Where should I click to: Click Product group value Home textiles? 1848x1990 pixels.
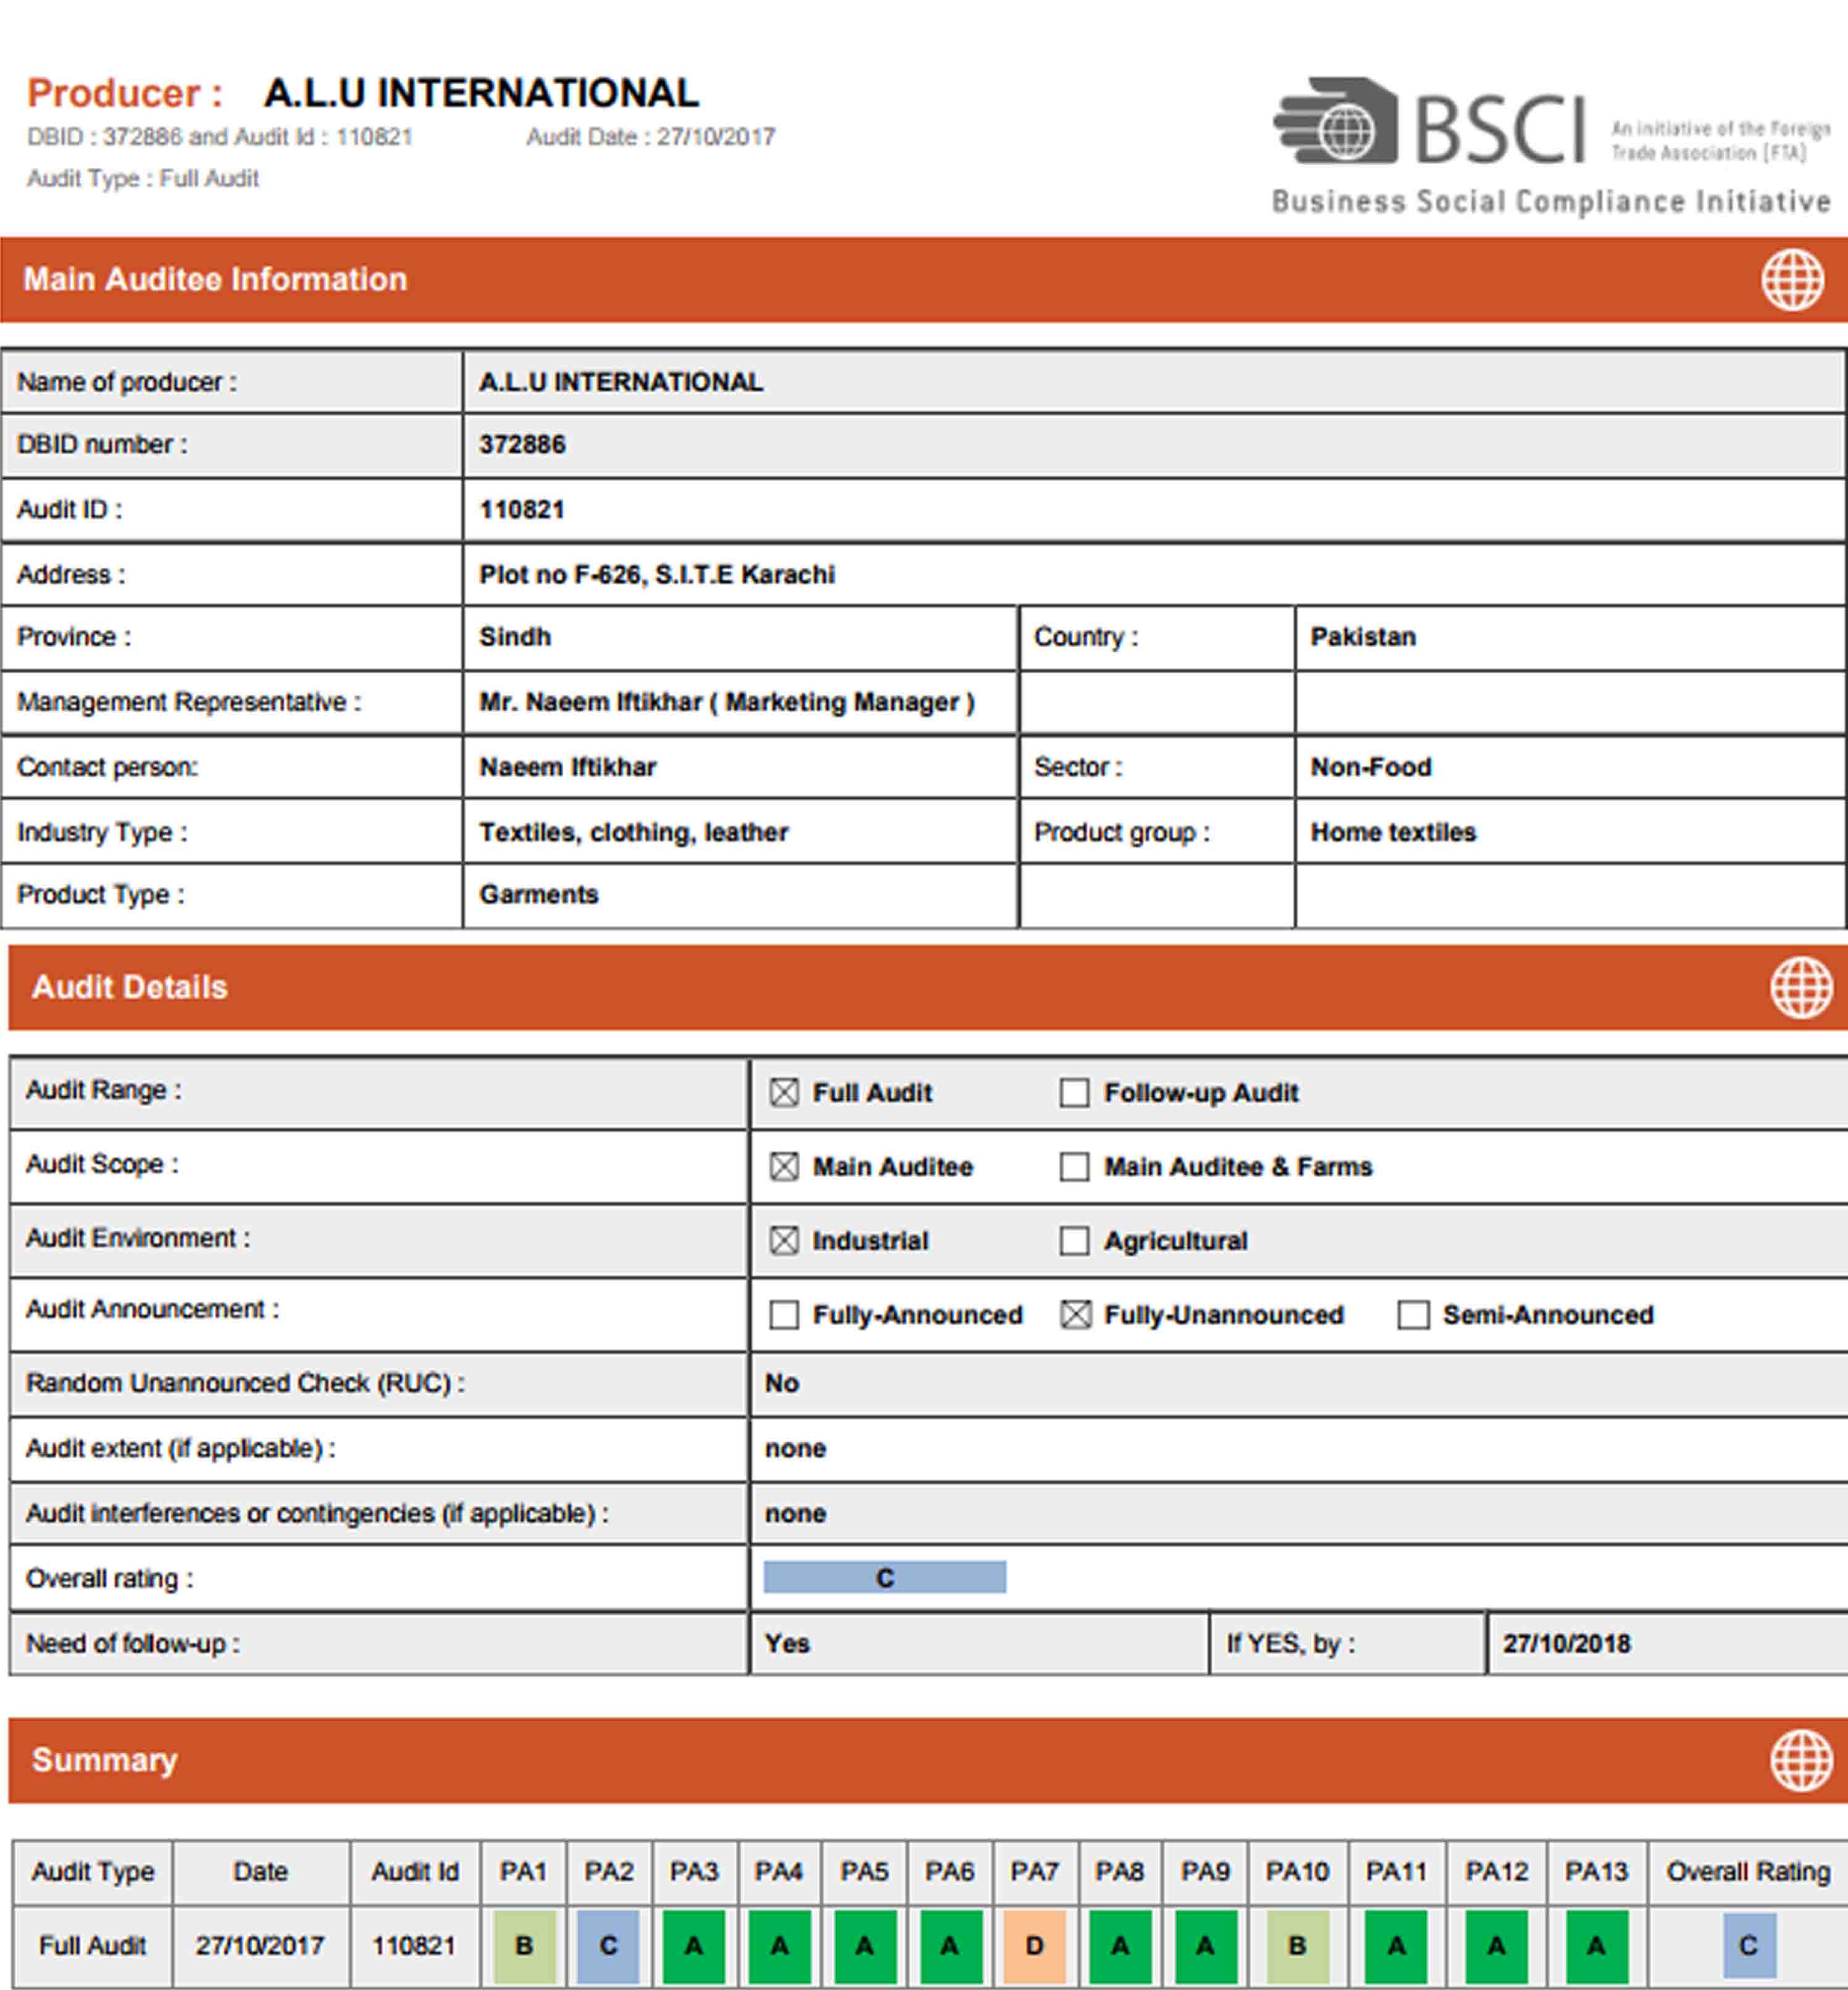coord(1393,833)
